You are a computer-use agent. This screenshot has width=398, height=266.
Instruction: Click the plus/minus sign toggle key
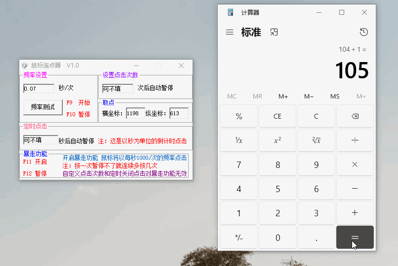tap(239, 237)
